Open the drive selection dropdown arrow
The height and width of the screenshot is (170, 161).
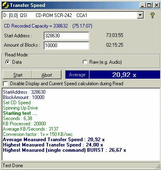[140, 15]
